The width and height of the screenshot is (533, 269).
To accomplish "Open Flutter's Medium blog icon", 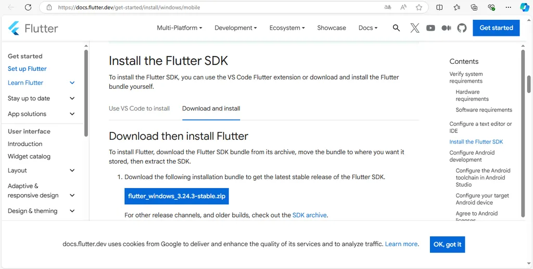I will (x=446, y=28).
